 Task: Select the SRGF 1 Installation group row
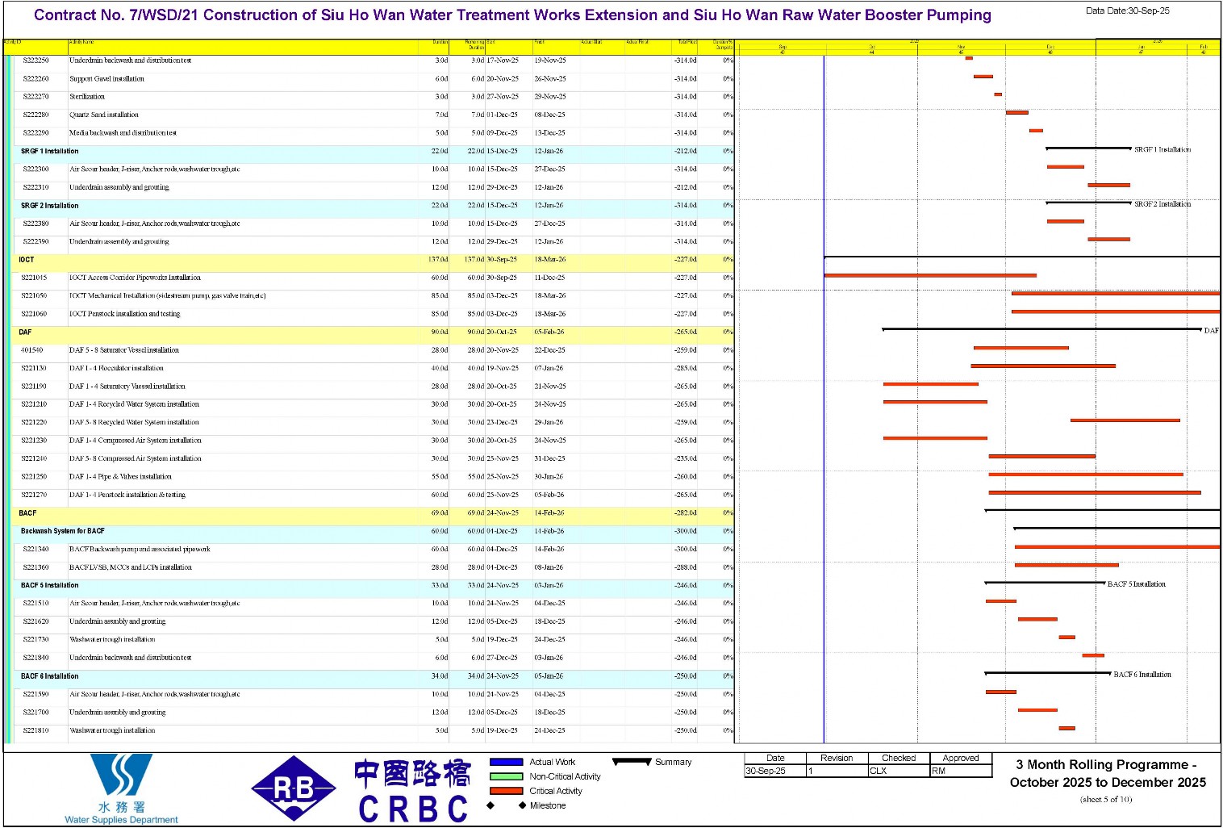point(369,152)
